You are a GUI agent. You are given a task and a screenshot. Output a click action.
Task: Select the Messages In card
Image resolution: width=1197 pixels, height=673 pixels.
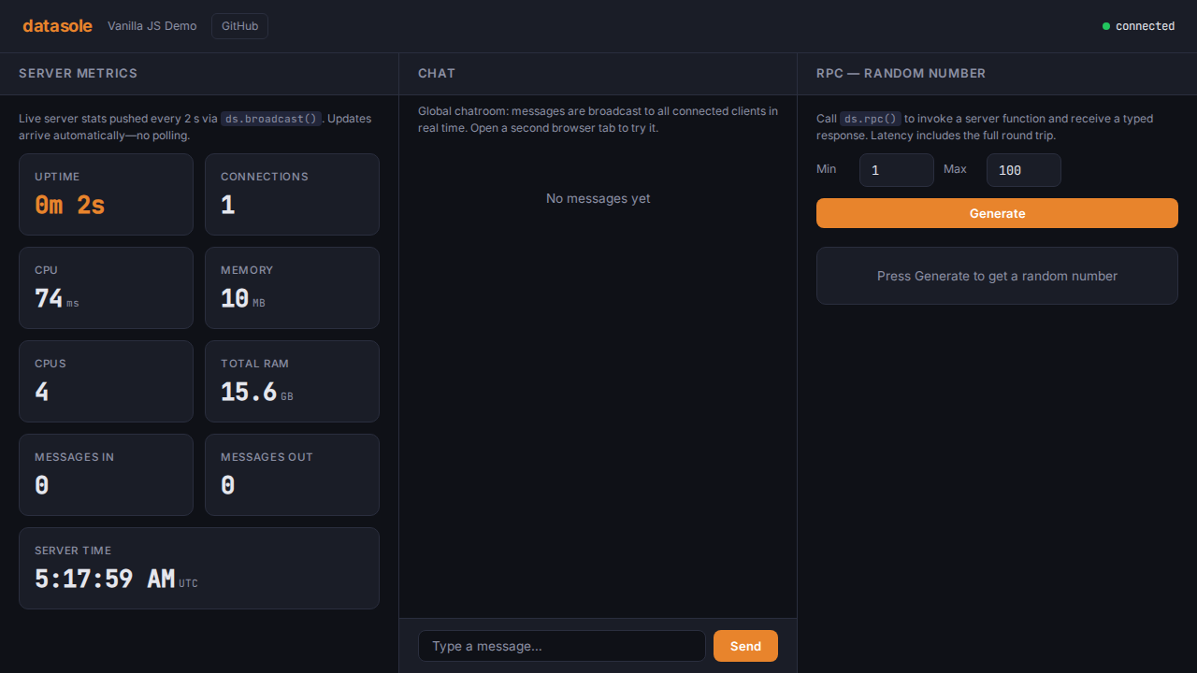(106, 475)
